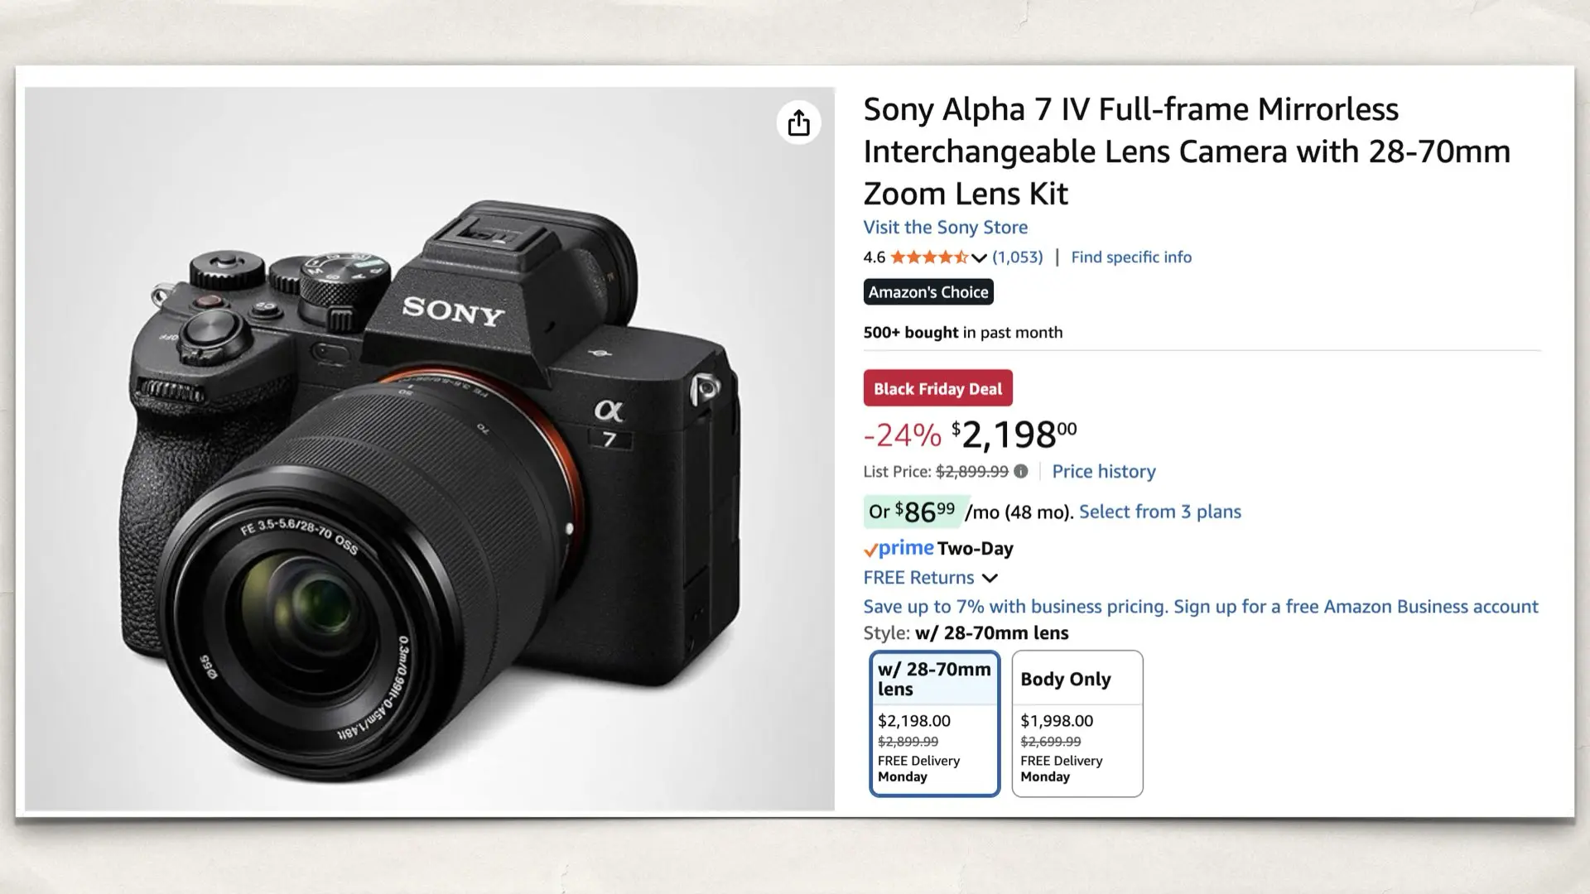
Task: Click the $2,198 deal price
Action: (x=1013, y=435)
